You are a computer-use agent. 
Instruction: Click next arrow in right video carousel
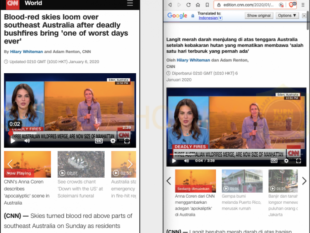point(304,181)
